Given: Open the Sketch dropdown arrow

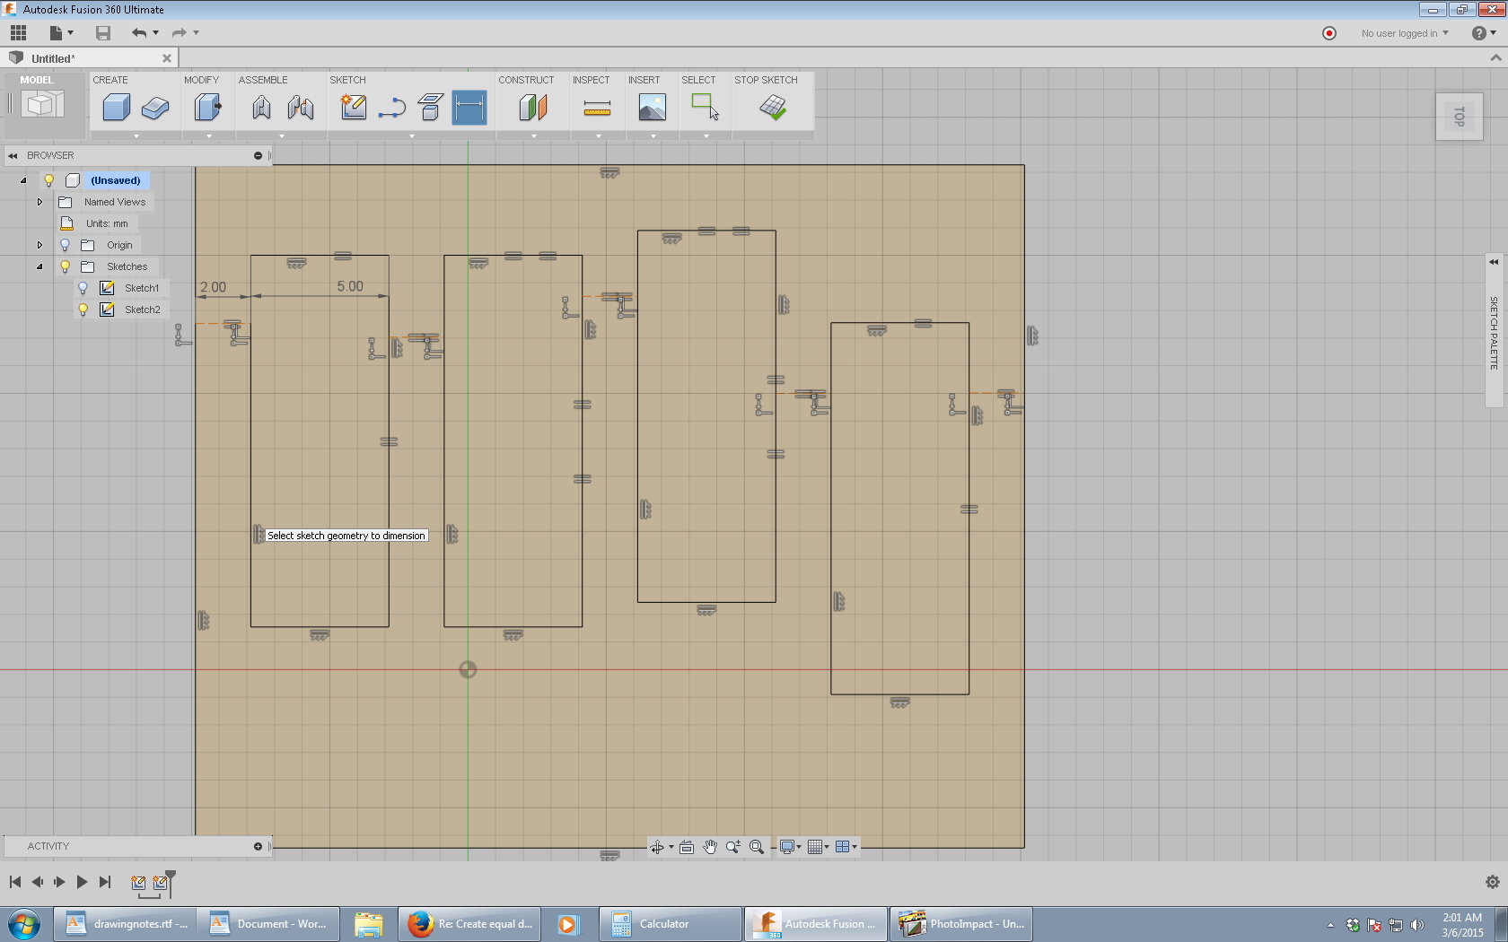Looking at the screenshot, I should (412, 135).
